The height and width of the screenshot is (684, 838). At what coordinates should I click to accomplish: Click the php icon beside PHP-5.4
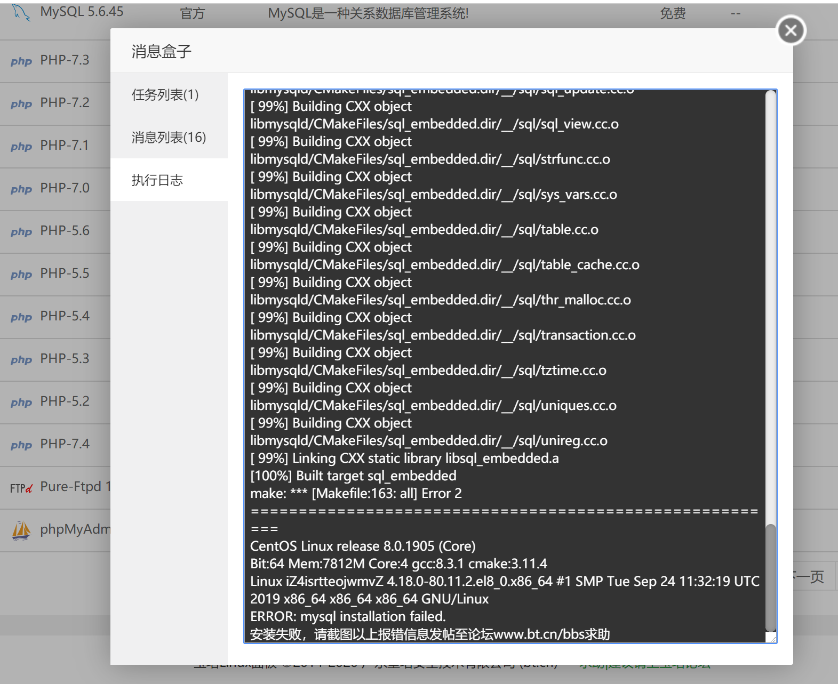point(21,317)
